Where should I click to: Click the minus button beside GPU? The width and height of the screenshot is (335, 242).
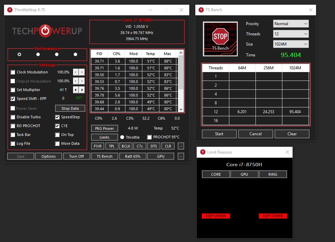tap(181, 156)
